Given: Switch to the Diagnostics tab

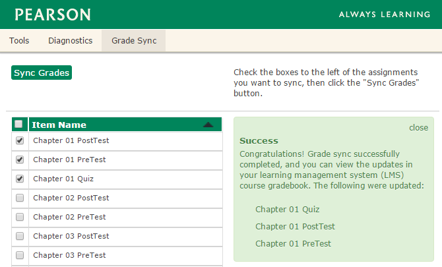Looking at the screenshot, I should tap(70, 41).
